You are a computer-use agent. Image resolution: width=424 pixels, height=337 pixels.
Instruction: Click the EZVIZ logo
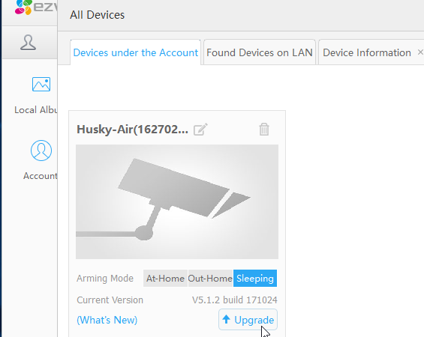36,7
